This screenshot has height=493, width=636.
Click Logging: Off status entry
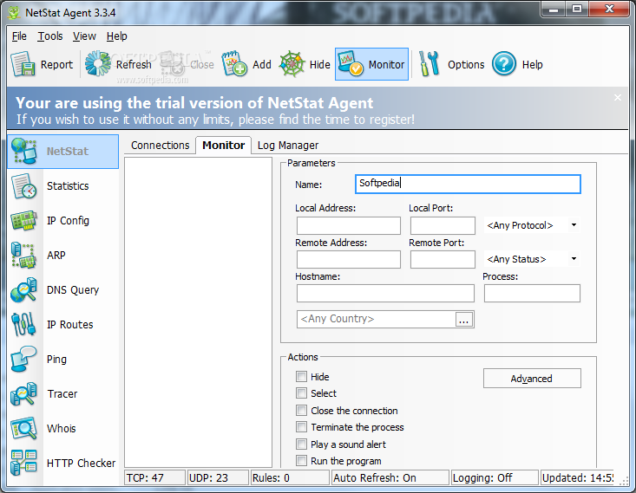[495, 477]
